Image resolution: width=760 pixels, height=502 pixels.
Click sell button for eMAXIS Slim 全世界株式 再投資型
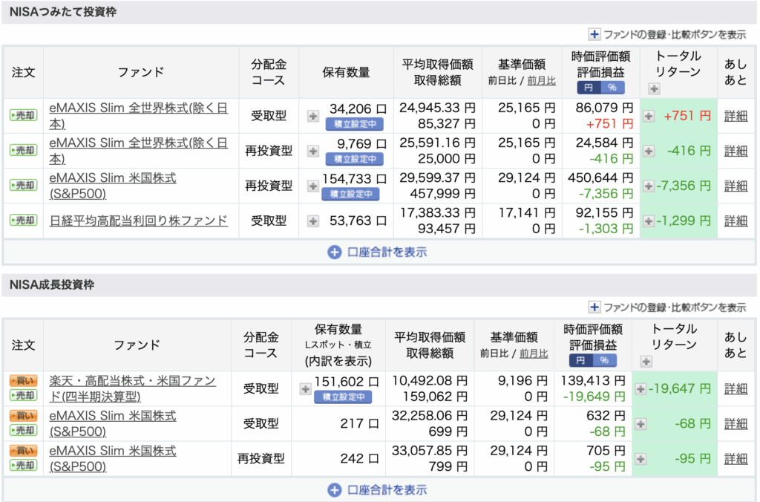pos(23,150)
